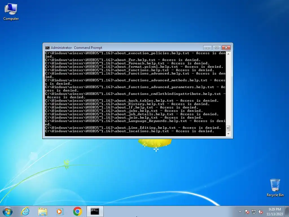Click the about_functions_advanced_parameters.help.txt line
The height and width of the screenshot is (217, 289).
pyautogui.click(x=135, y=89)
